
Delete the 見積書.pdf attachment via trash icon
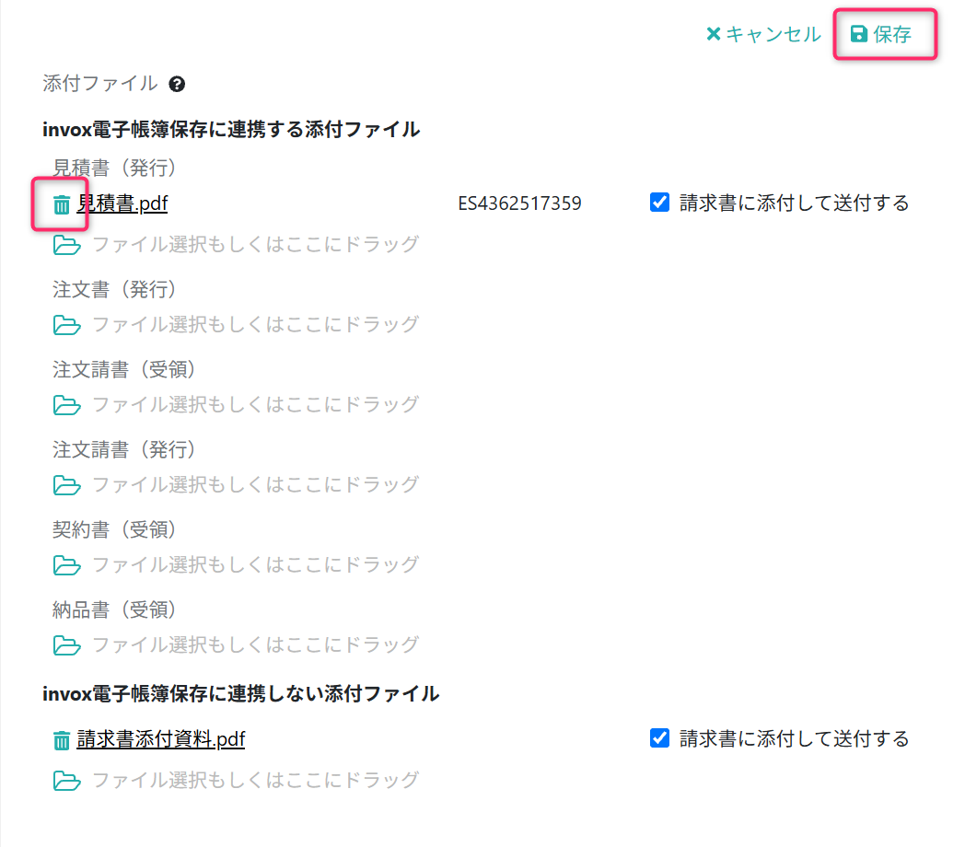click(x=61, y=204)
